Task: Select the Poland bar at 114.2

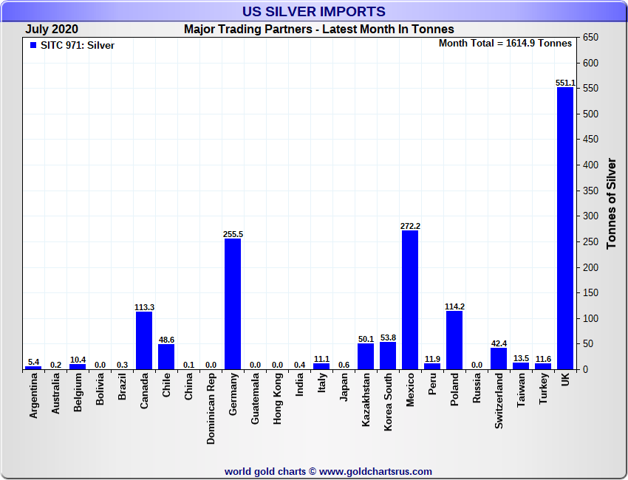Action: 454,340
